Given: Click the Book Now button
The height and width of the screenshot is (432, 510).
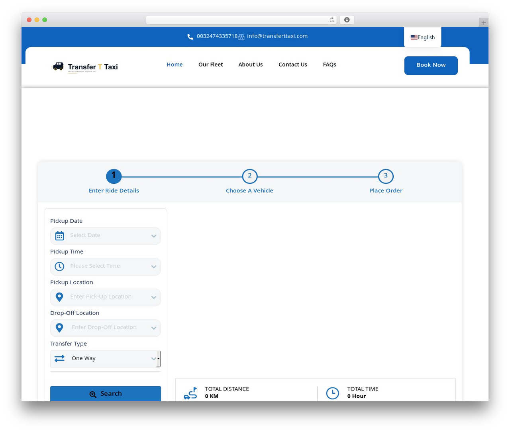Looking at the screenshot, I should coord(431,65).
